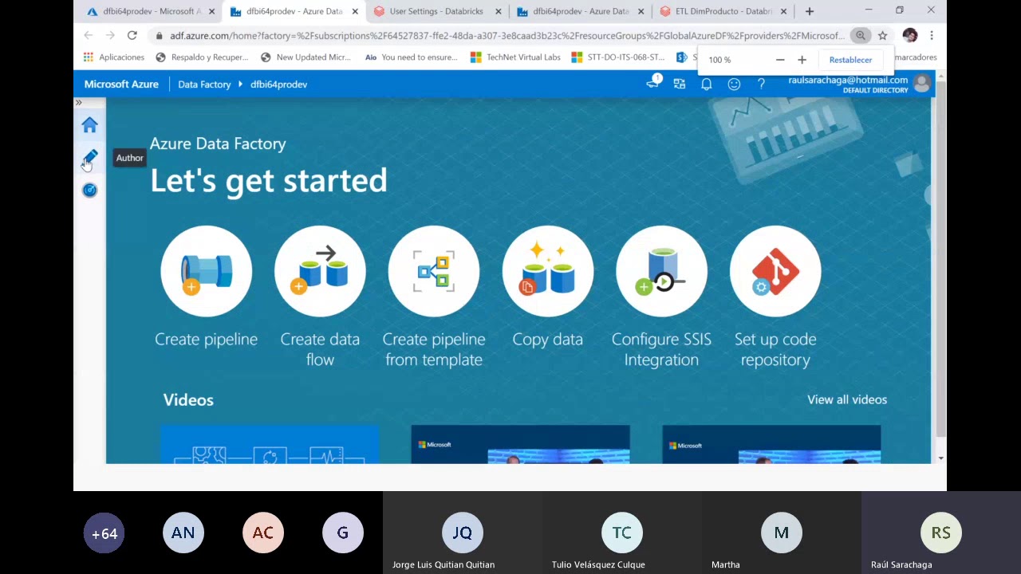Click the Copy data label
Viewport: 1021px width, 574px height.
pos(548,339)
